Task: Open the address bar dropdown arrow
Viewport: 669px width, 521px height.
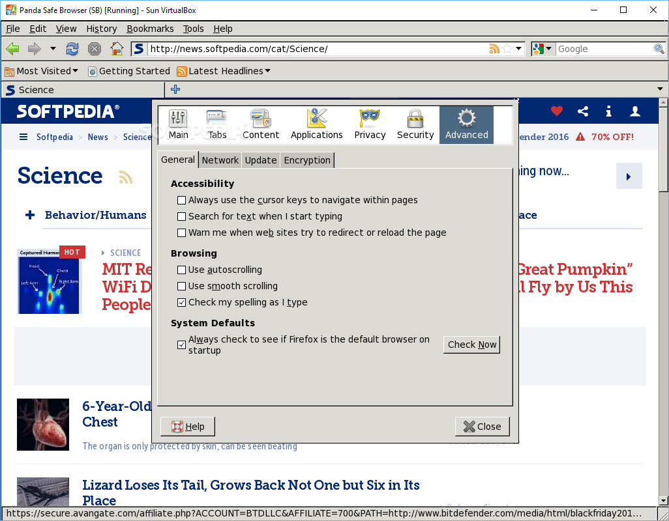Action: 518,49
